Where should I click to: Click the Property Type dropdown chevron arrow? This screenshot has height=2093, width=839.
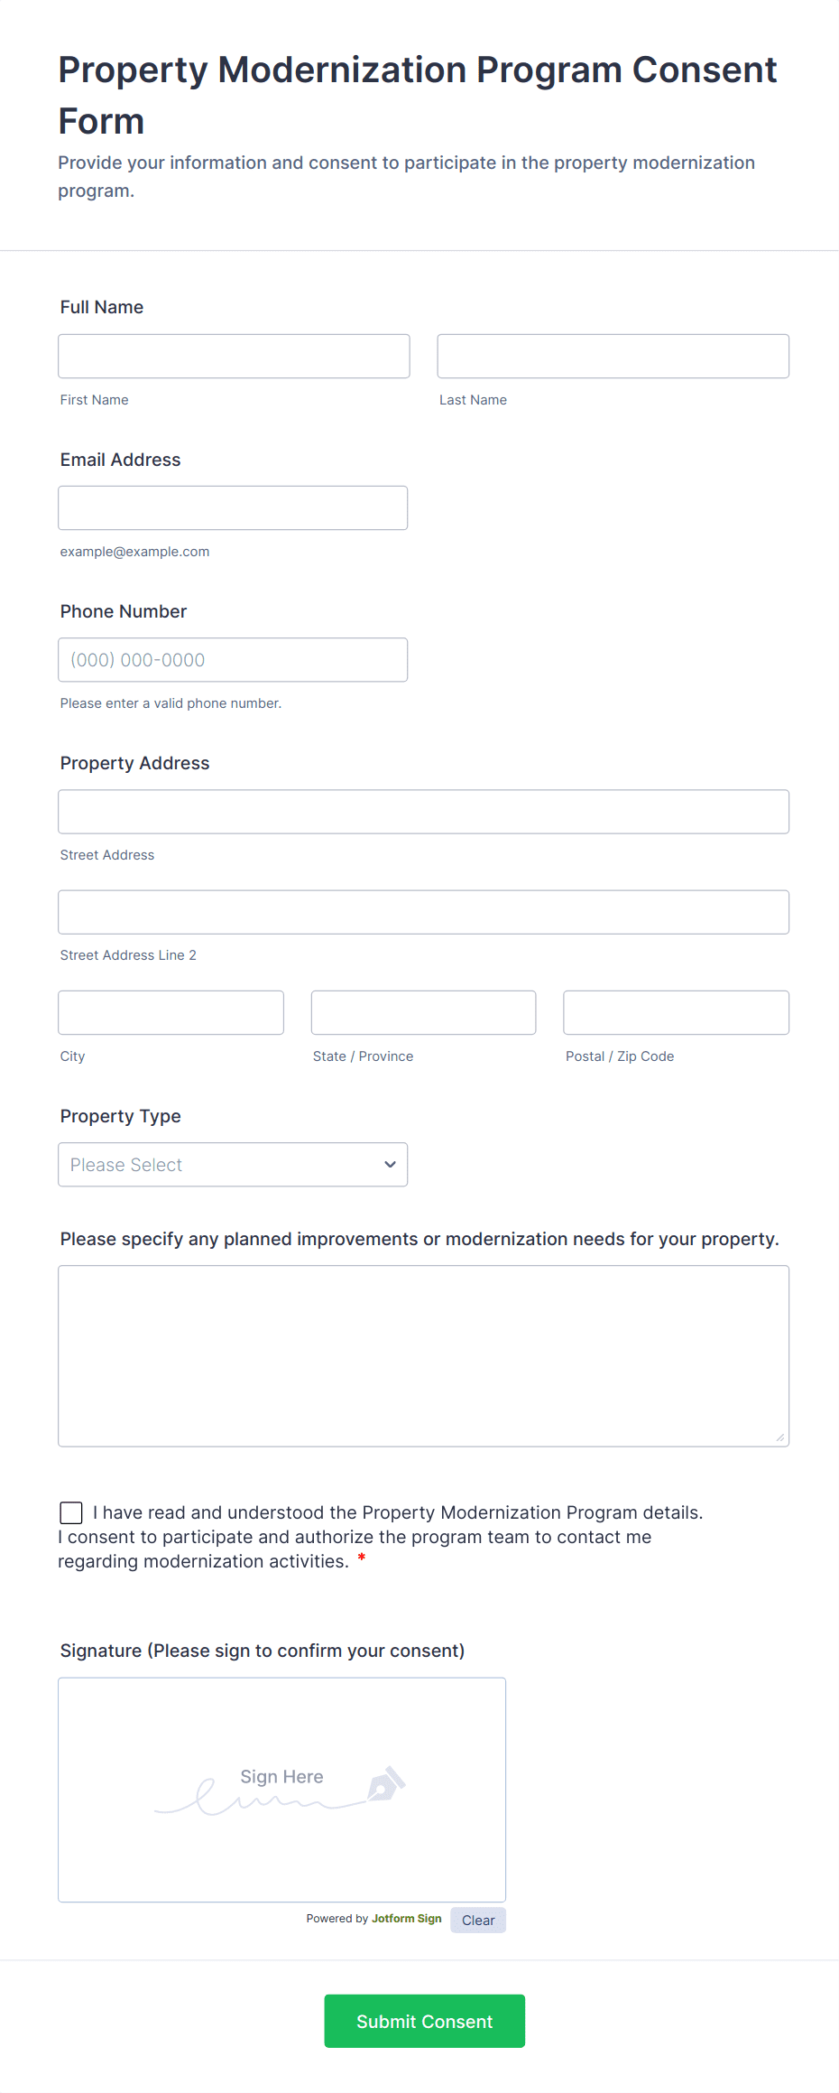click(x=390, y=1165)
